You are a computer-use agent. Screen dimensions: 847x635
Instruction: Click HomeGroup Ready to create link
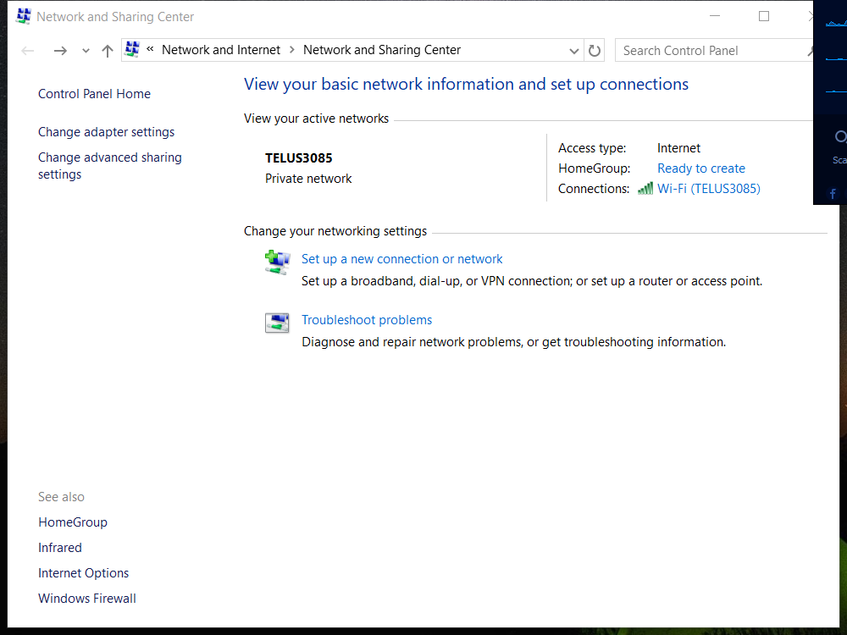click(x=700, y=168)
